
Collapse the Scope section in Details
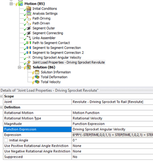(x=1, y=96)
